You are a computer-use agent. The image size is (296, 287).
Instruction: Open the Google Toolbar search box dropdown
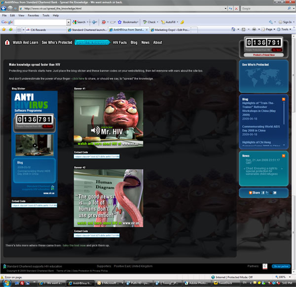[x=69, y=22]
